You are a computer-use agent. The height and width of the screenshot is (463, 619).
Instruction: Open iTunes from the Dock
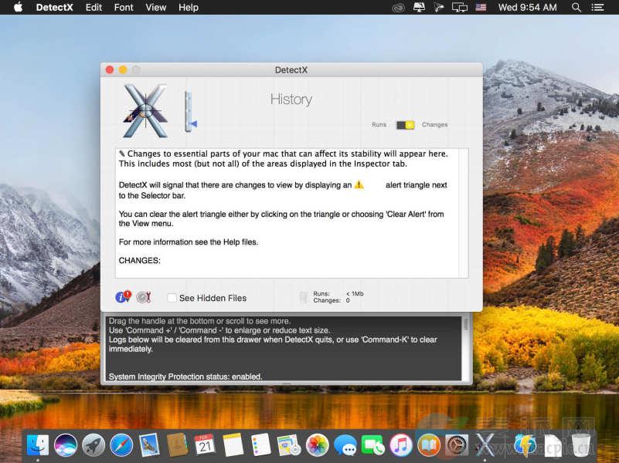(x=400, y=444)
